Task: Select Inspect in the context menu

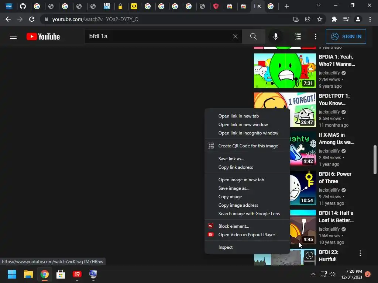Action: (247, 247)
